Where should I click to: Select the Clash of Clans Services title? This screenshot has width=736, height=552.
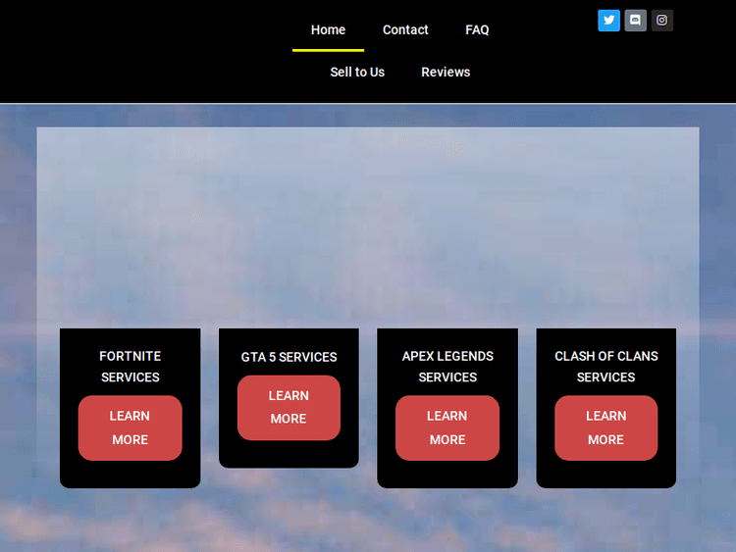tap(605, 367)
